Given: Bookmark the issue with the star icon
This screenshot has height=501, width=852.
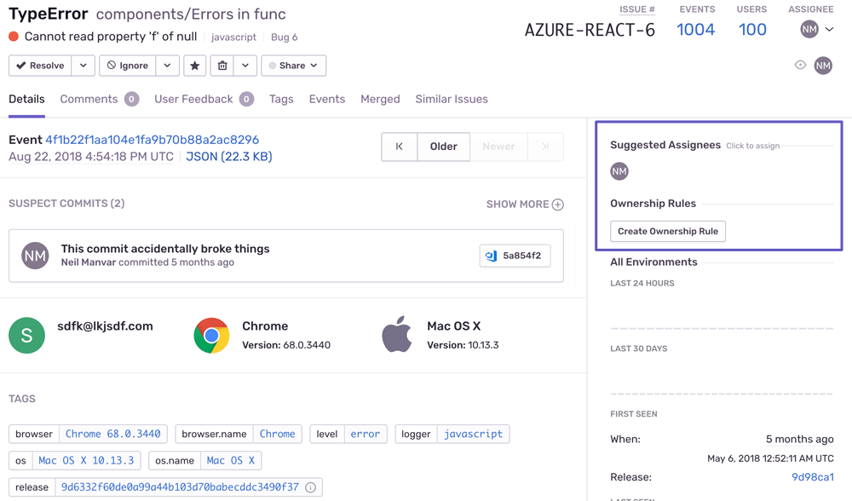Looking at the screenshot, I should pyautogui.click(x=195, y=66).
